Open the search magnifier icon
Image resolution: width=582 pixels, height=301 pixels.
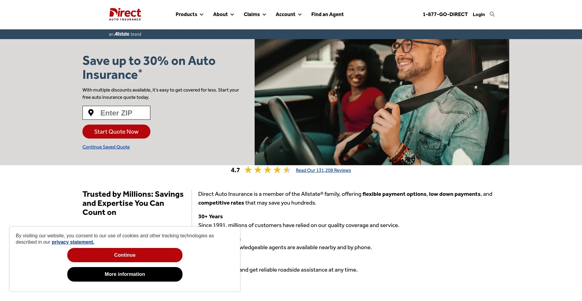(x=492, y=14)
